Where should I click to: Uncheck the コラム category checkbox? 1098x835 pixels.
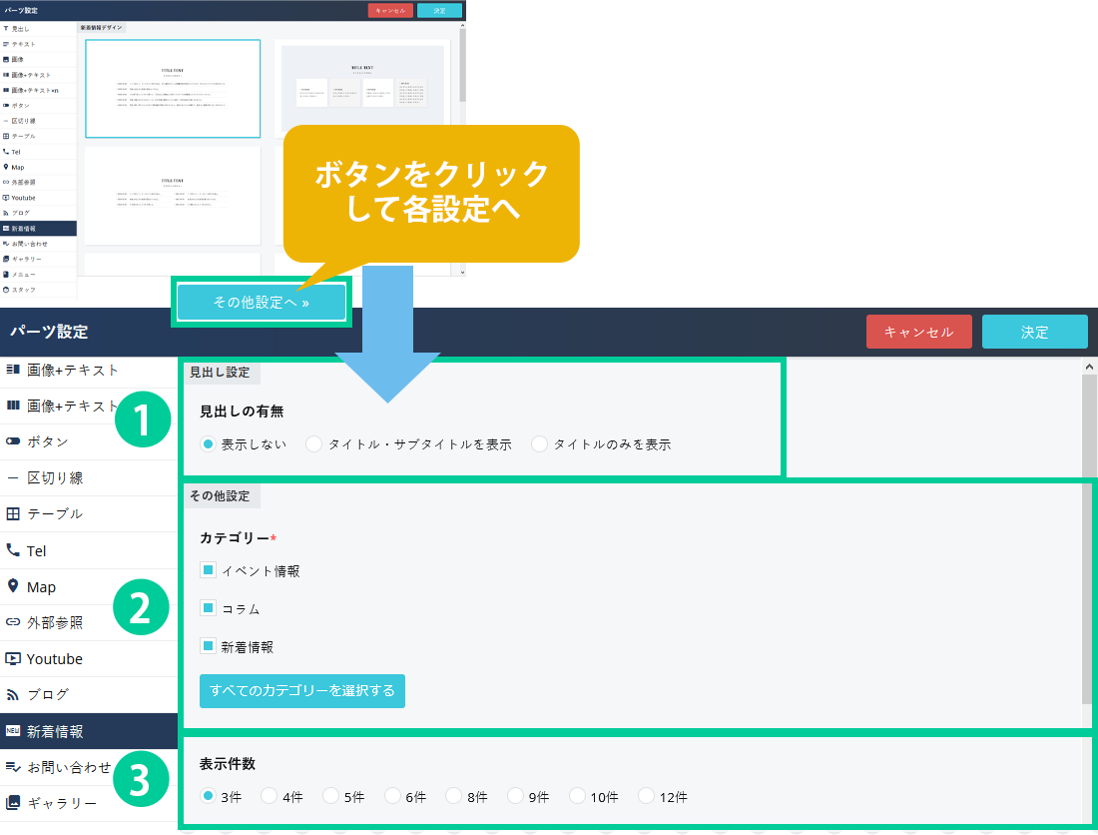pos(208,608)
